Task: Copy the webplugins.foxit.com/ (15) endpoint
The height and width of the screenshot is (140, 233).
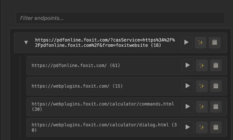Action: (x=216, y=86)
